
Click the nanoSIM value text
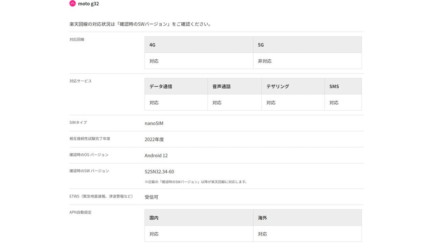click(154, 123)
